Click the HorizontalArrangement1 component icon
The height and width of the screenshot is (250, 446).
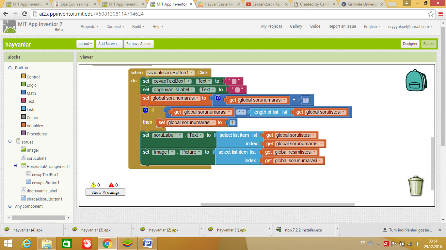[x=24, y=166]
